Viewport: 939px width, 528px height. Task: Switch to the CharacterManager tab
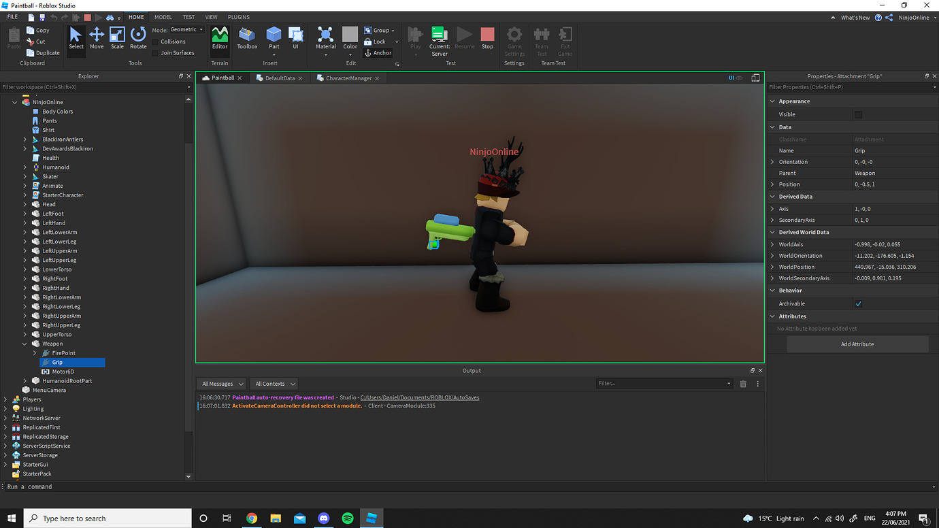(348, 78)
